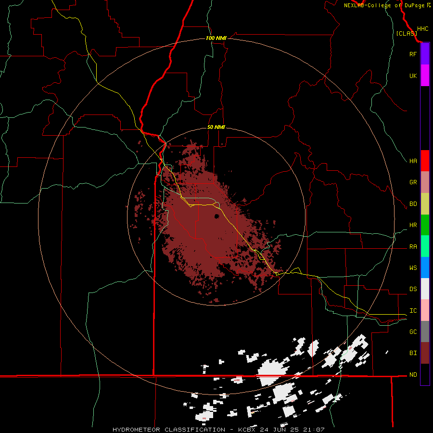433x433 pixels.
Task: Select the red HA legend color swatch
Action: pyautogui.click(x=425, y=161)
